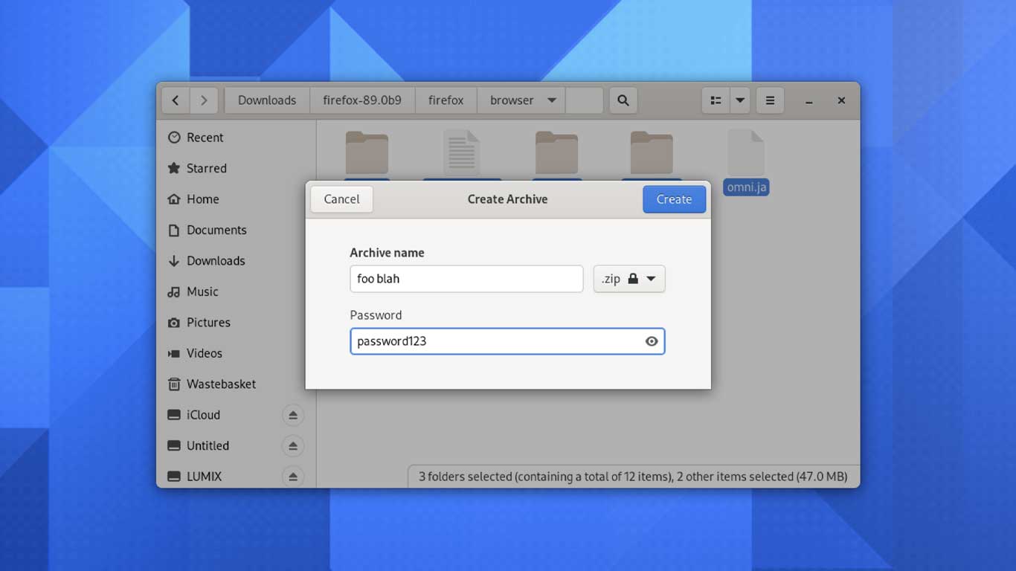Click the video camera icon

click(174, 353)
